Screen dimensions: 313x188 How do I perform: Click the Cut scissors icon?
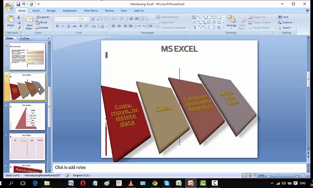[19, 17]
